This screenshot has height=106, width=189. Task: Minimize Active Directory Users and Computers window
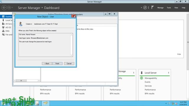[x=106, y=14]
